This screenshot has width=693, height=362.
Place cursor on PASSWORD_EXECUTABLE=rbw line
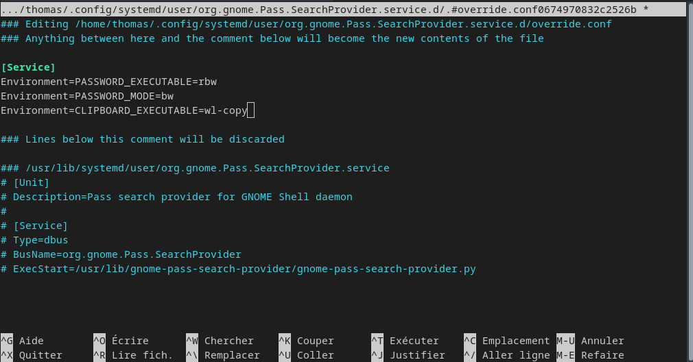(108, 82)
